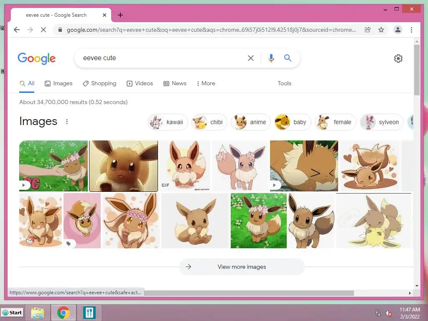The image size is (428, 321).
Task: Open the pink Eevee with flower tail thumbnail
Action: point(240,166)
